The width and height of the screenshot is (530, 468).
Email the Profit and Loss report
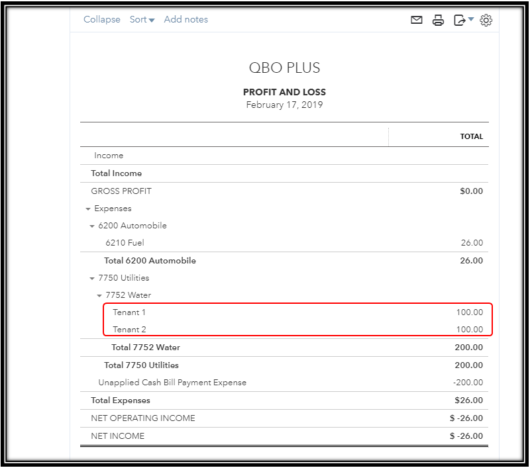417,21
